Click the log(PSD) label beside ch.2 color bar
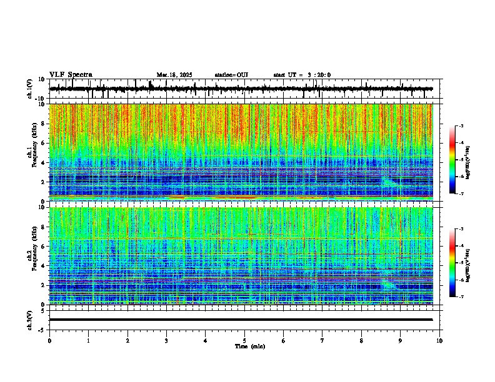 coord(468,265)
